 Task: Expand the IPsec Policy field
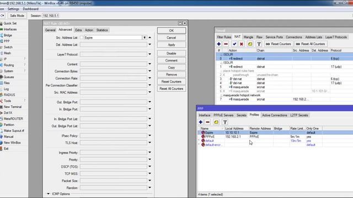point(149,136)
